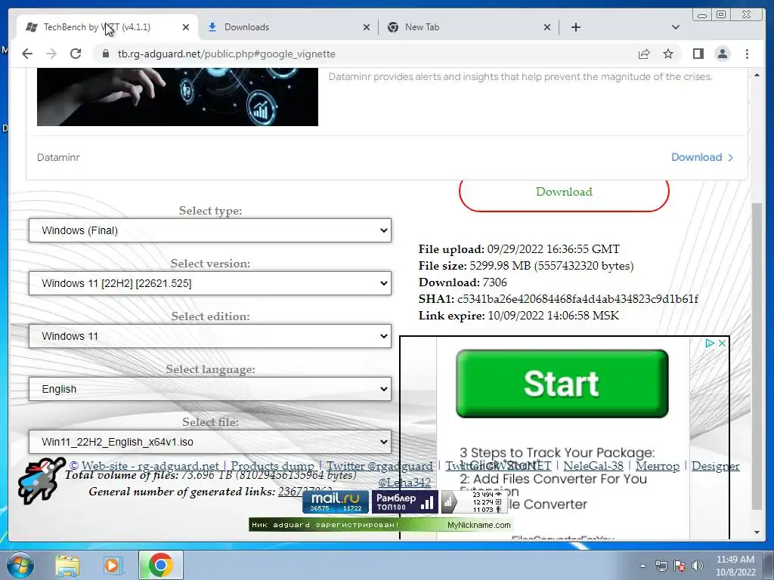Screen dimensions: 774x580
Task: Click the address bar URL
Action: click(x=226, y=54)
